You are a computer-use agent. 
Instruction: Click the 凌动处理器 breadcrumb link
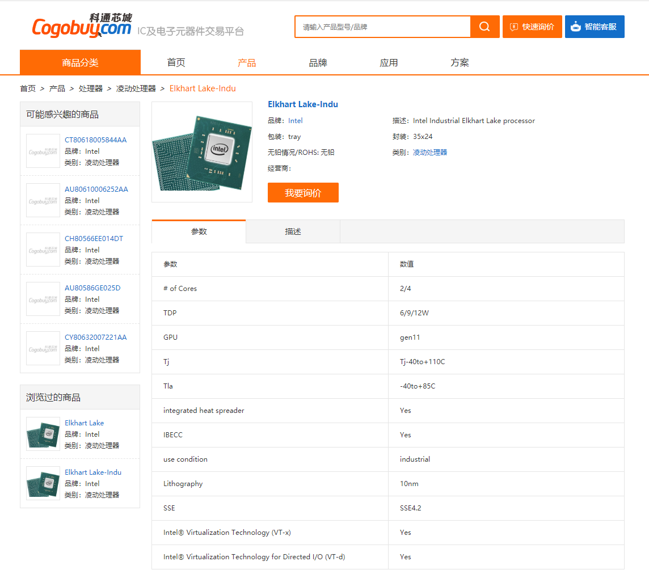[136, 88]
